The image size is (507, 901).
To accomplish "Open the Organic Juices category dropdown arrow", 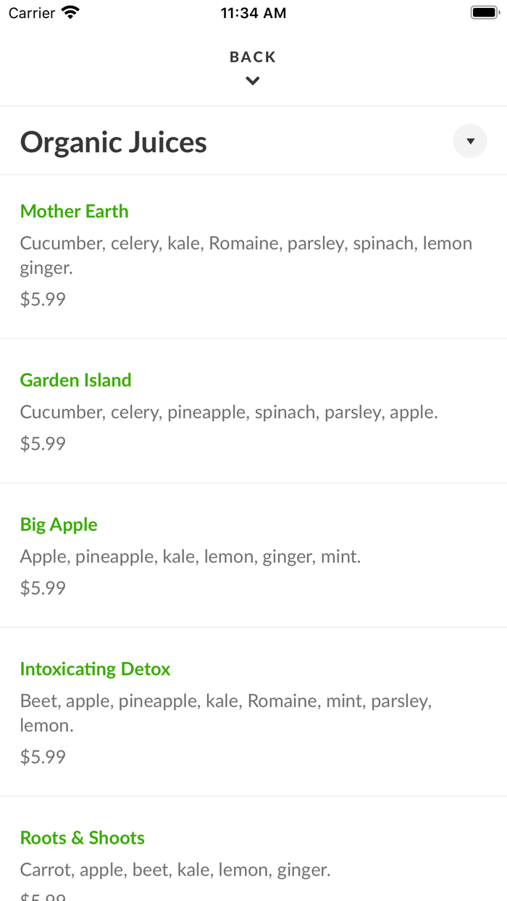I will pyautogui.click(x=470, y=141).
